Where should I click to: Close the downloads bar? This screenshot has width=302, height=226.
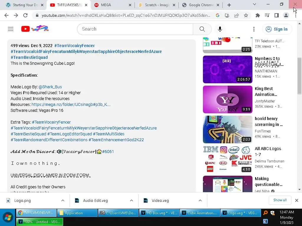(x=297, y=200)
